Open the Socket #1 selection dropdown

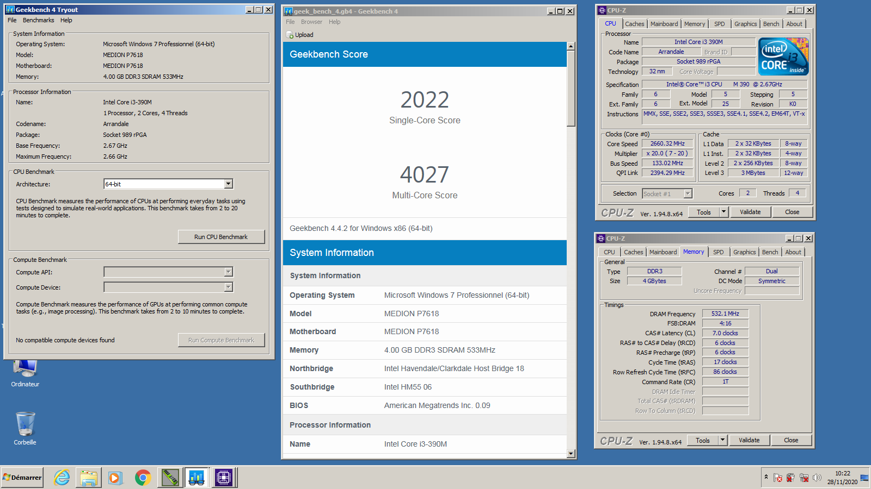tap(688, 194)
